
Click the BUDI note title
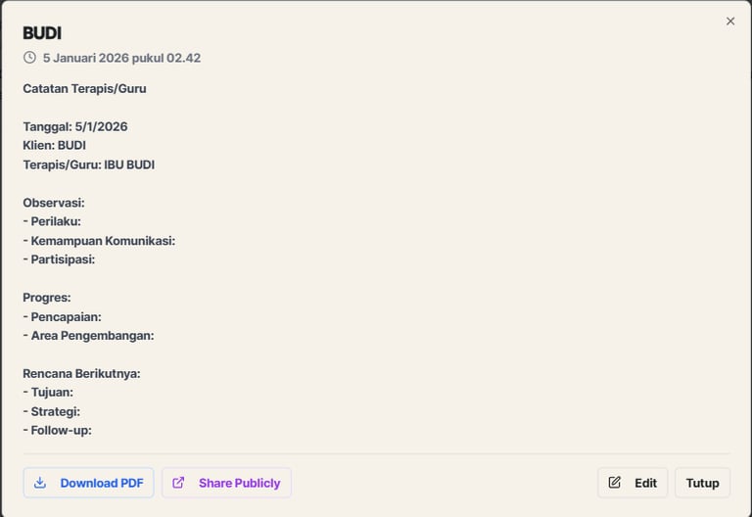(42, 33)
